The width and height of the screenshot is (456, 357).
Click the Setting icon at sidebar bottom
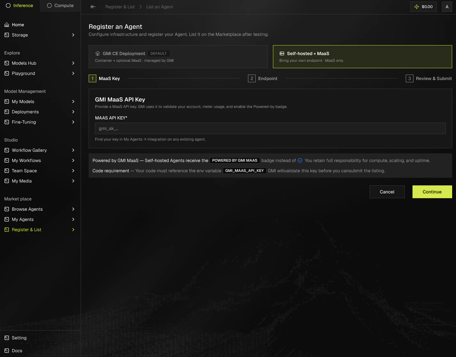point(7,338)
